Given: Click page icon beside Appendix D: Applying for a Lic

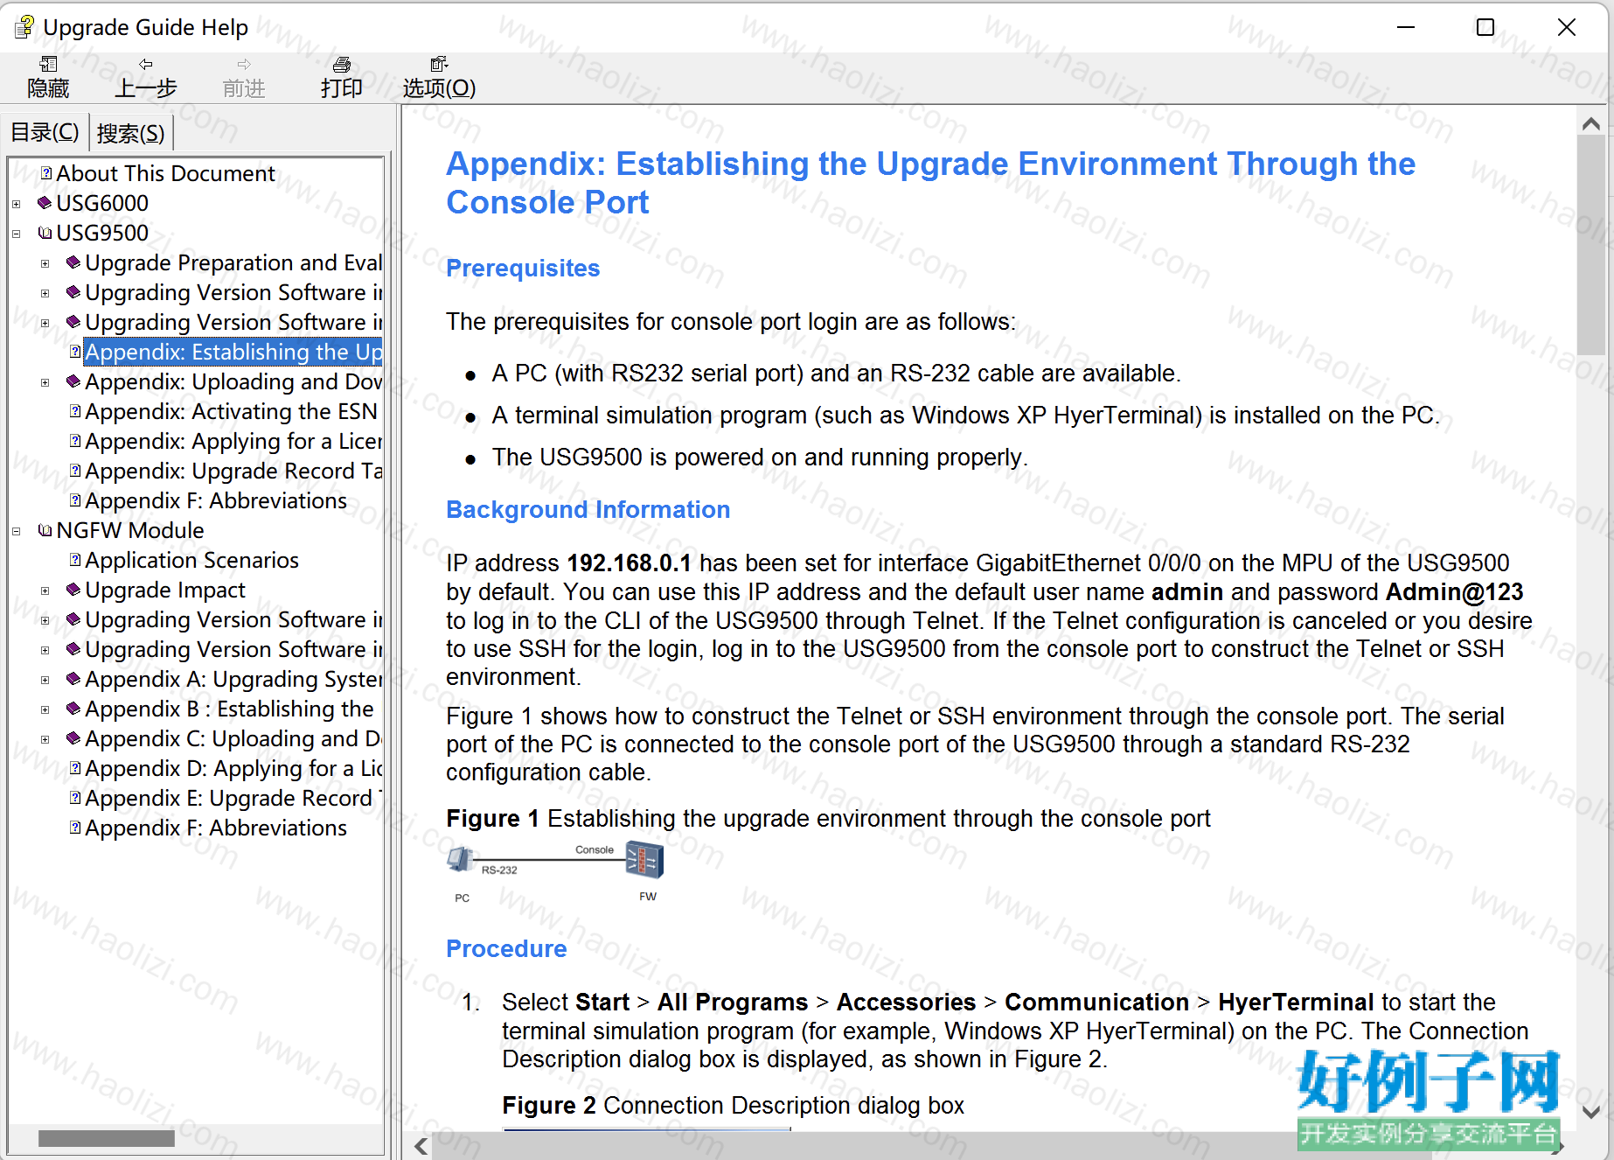Looking at the screenshot, I should click(75, 768).
